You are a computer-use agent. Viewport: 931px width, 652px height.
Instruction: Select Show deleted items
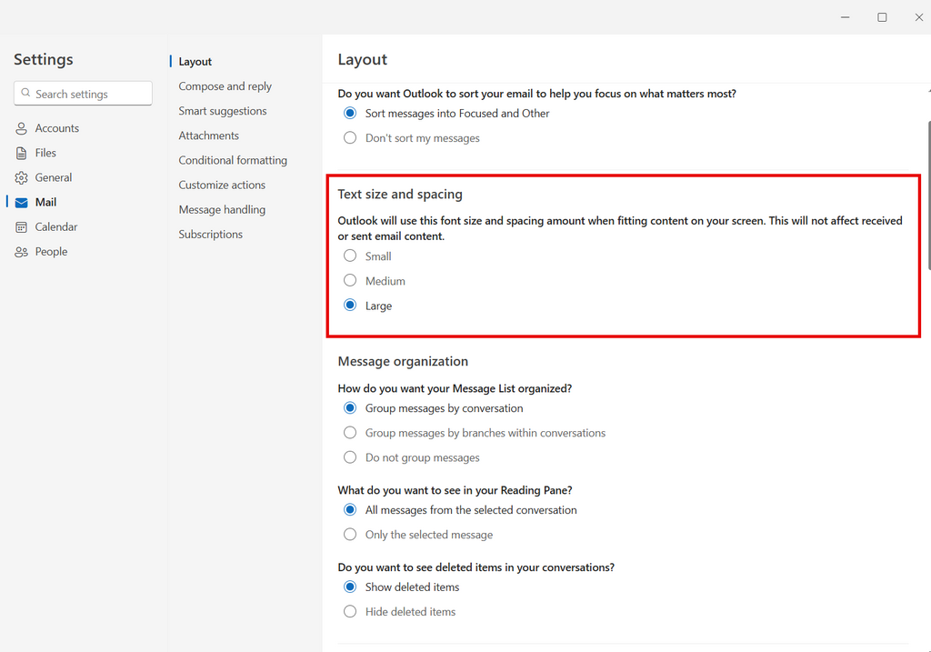[350, 587]
